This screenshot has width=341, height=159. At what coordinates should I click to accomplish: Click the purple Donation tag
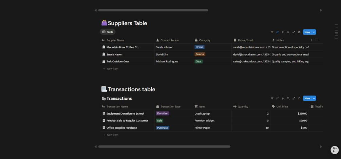pyautogui.click(x=163, y=114)
